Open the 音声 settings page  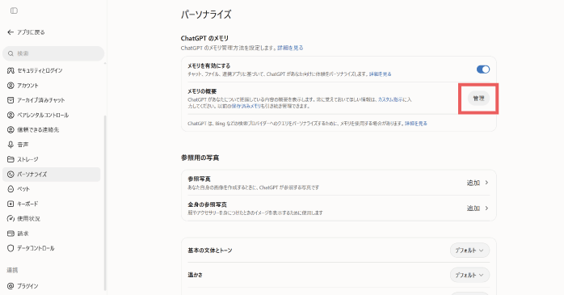click(x=52, y=145)
